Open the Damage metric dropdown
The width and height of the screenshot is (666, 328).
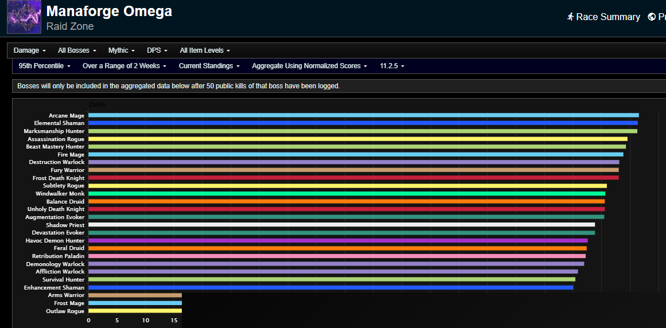[x=30, y=50]
